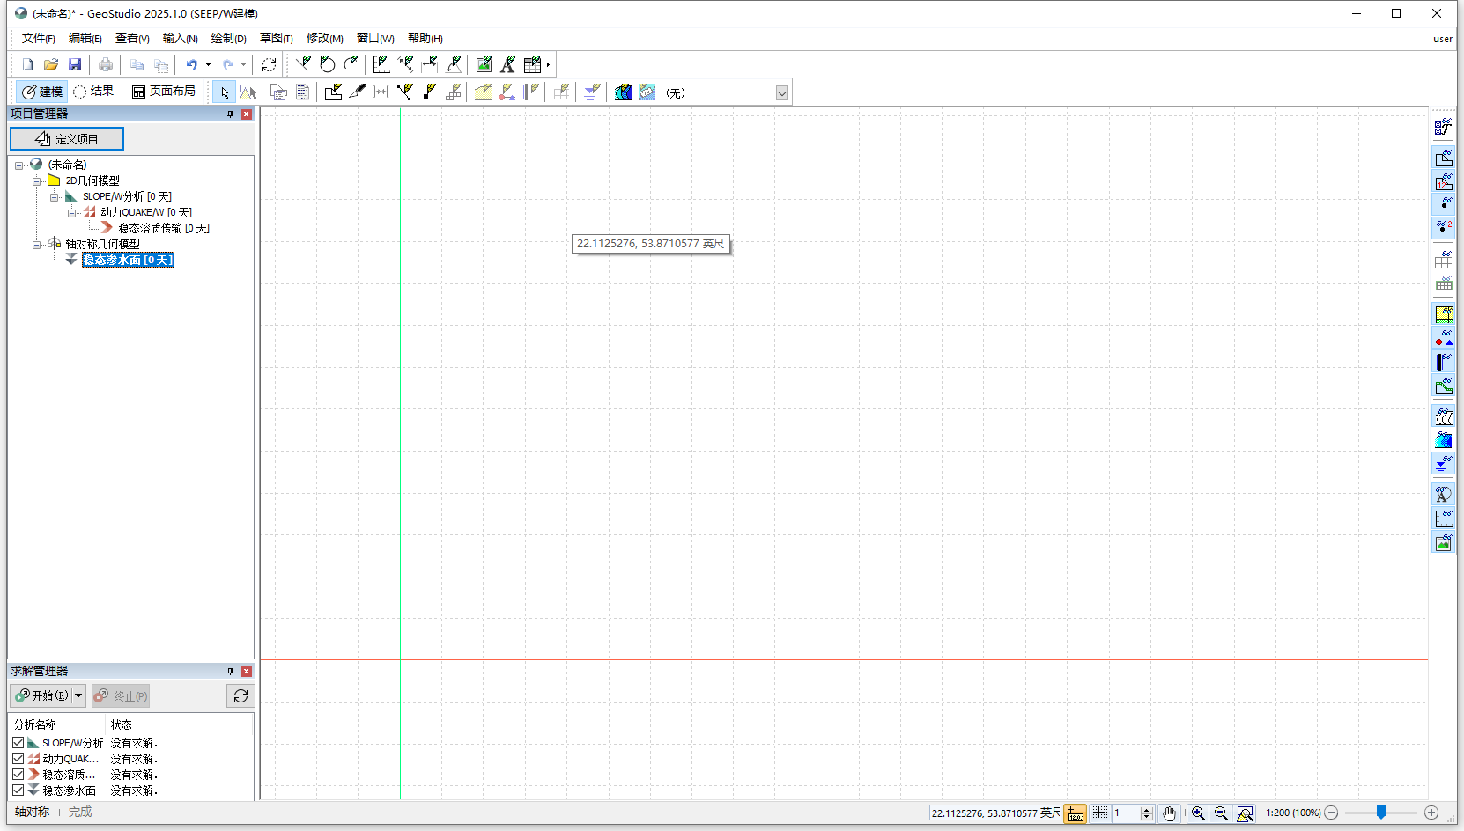1464x831 pixels.
Task: Collapse the 轴对称几何模型 tree node
Action: 36,245
